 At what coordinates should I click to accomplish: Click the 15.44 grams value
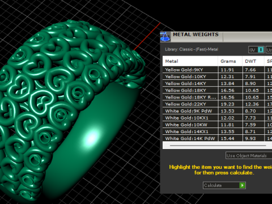(x=227, y=138)
